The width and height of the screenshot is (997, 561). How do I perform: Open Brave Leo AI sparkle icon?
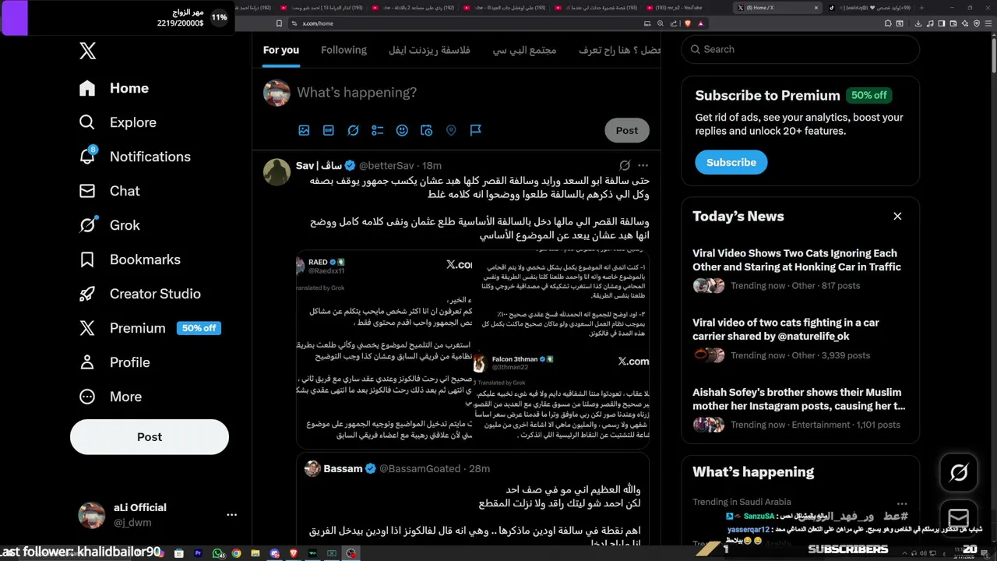(x=966, y=23)
